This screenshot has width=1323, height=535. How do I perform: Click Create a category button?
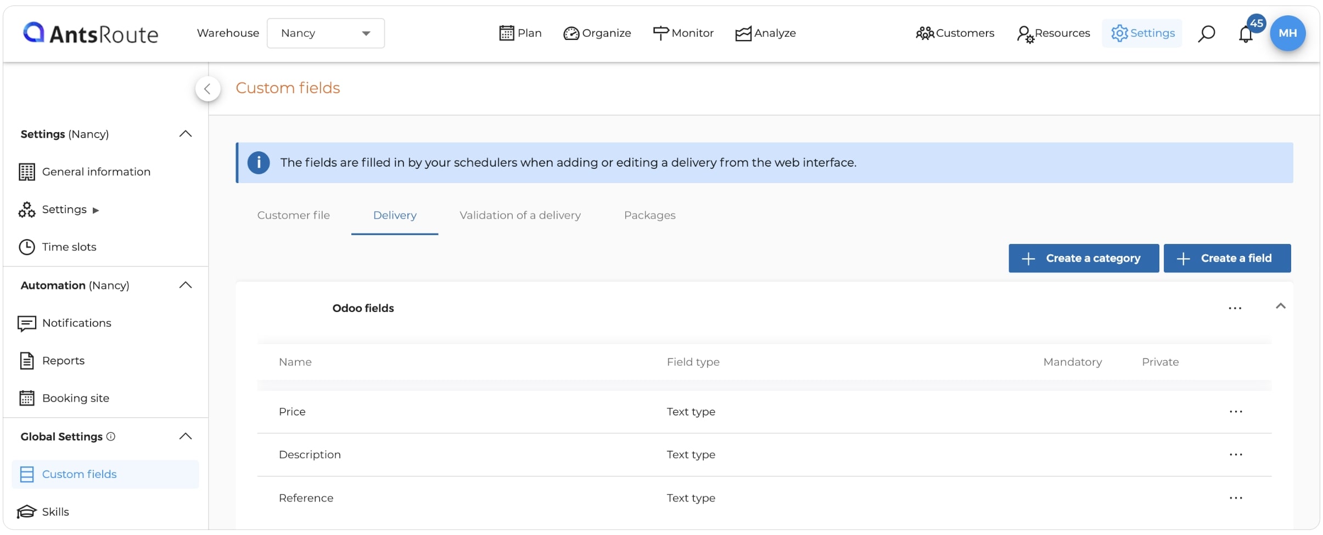[x=1084, y=258]
